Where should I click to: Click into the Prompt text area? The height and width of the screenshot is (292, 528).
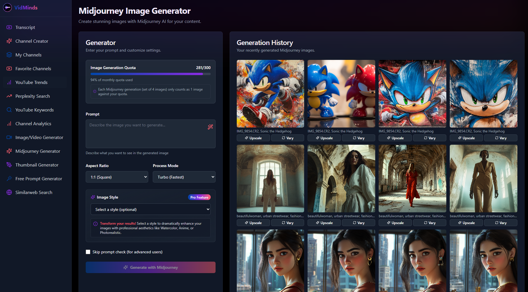150,134
